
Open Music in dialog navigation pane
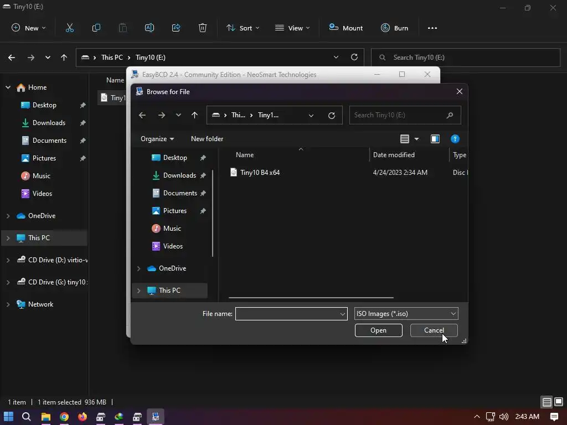pos(172,229)
